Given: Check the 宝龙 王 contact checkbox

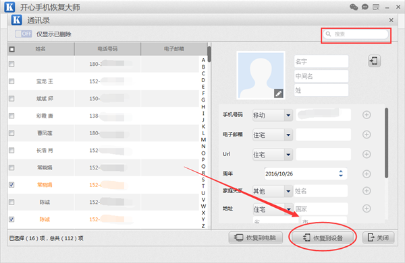Looking at the screenshot, I should click(x=11, y=81).
